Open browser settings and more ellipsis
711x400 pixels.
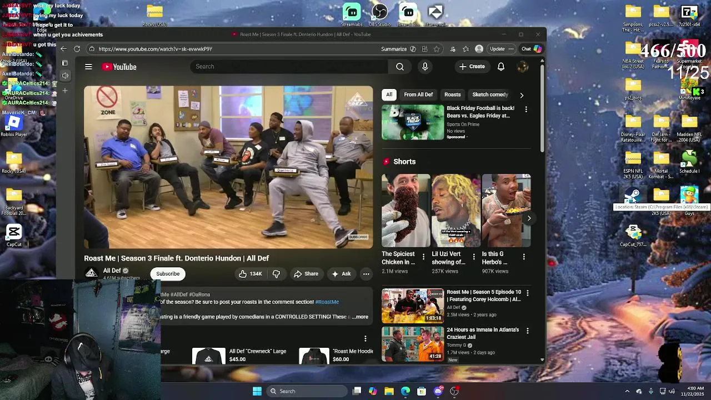(x=510, y=49)
